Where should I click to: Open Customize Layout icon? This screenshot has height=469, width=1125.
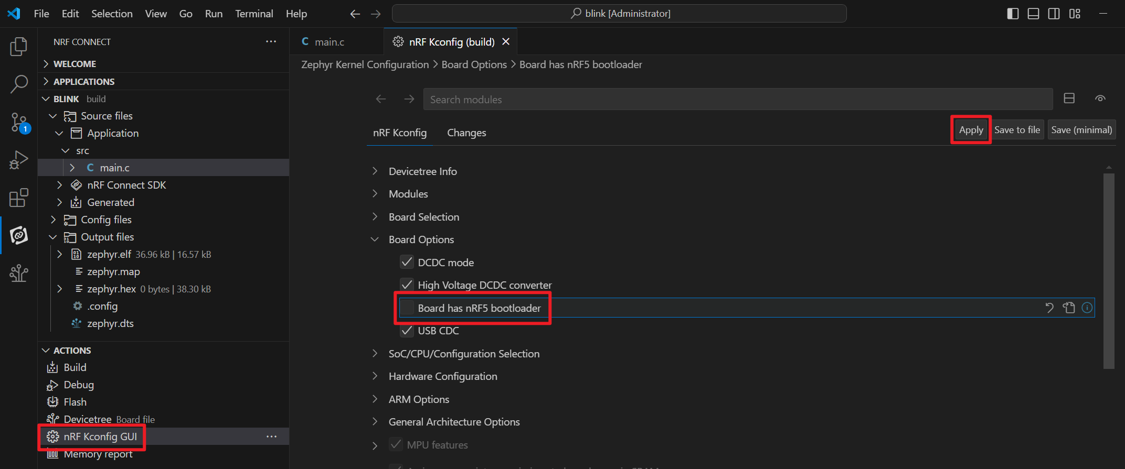coord(1075,14)
